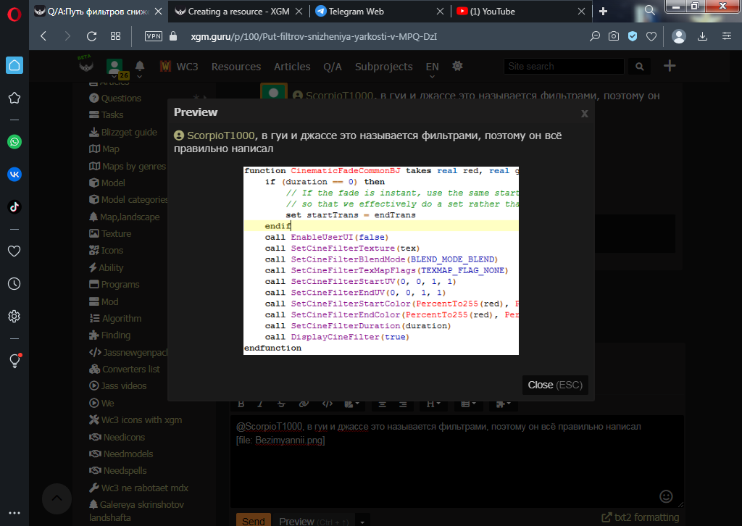Open the arrow dropdown next to Preview
The width and height of the screenshot is (742, 526).
(x=364, y=521)
